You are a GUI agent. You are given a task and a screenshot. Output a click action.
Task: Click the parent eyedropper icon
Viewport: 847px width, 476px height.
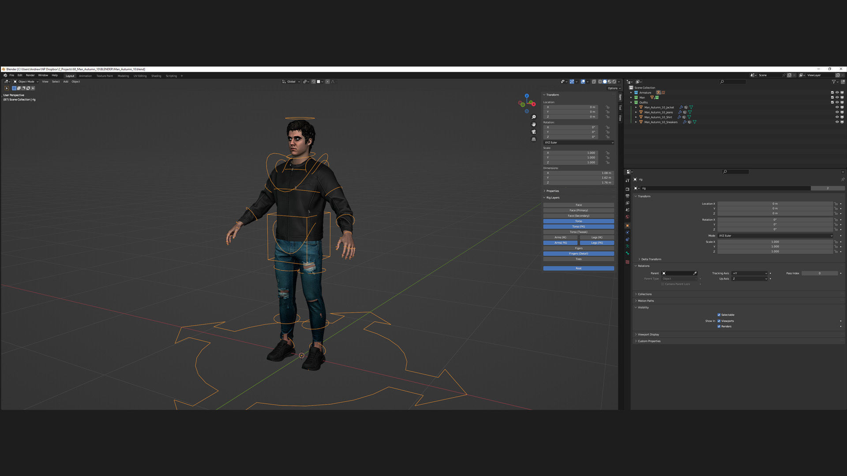point(695,273)
